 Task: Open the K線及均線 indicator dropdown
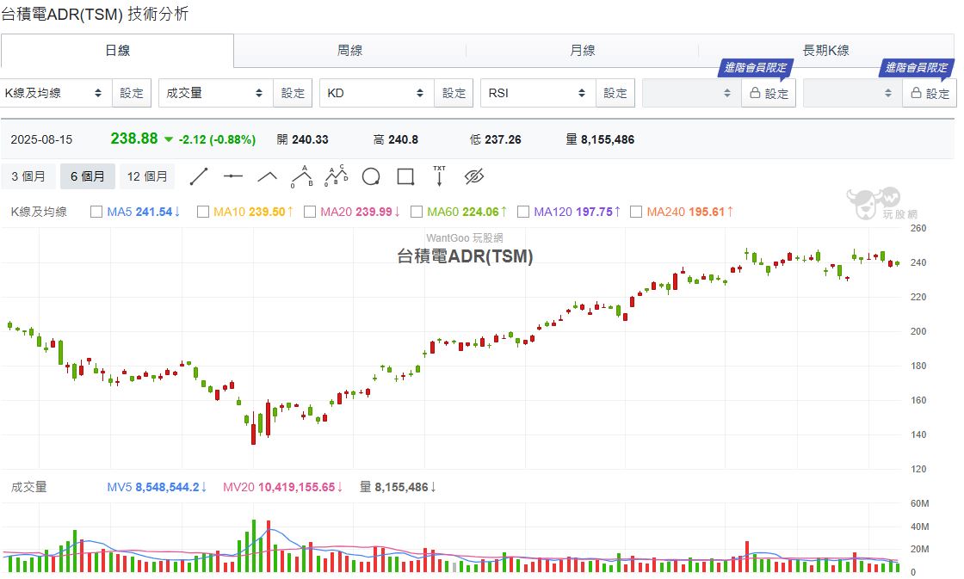[x=55, y=93]
